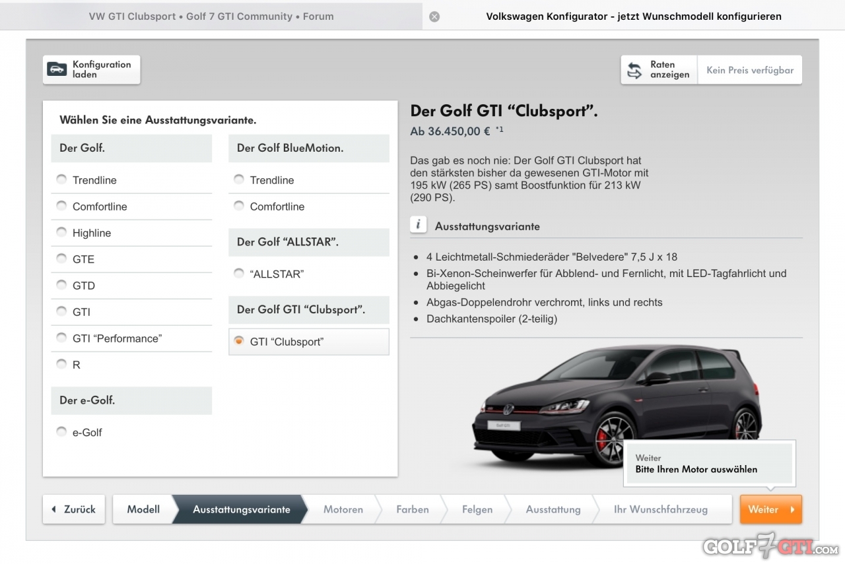Image resolution: width=845 pixels, height=564 pixels.
Task: Click the car icon in Konfiguration laden
Action: [x=57, y=69]
